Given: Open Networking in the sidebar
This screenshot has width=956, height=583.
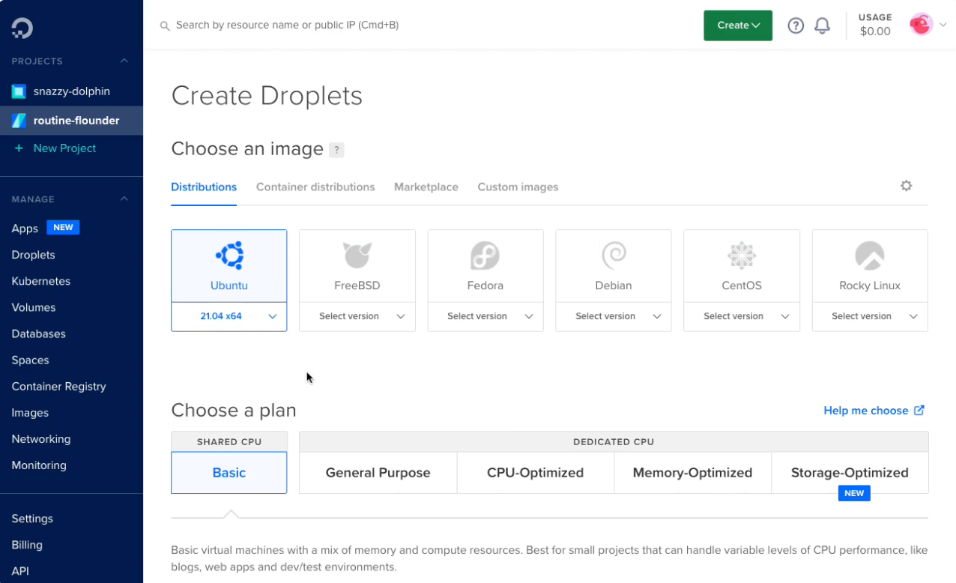Looking at the screenshot, I should pyautogui.click(x=41, y=439).
